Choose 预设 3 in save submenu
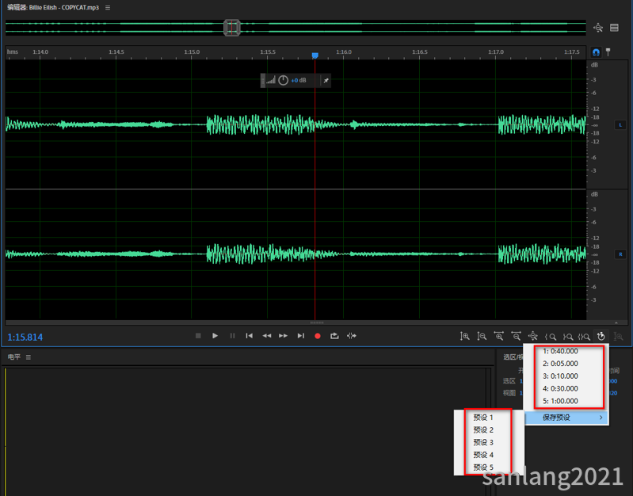Screen dimensions: 633x496 (x=483, y=442)
